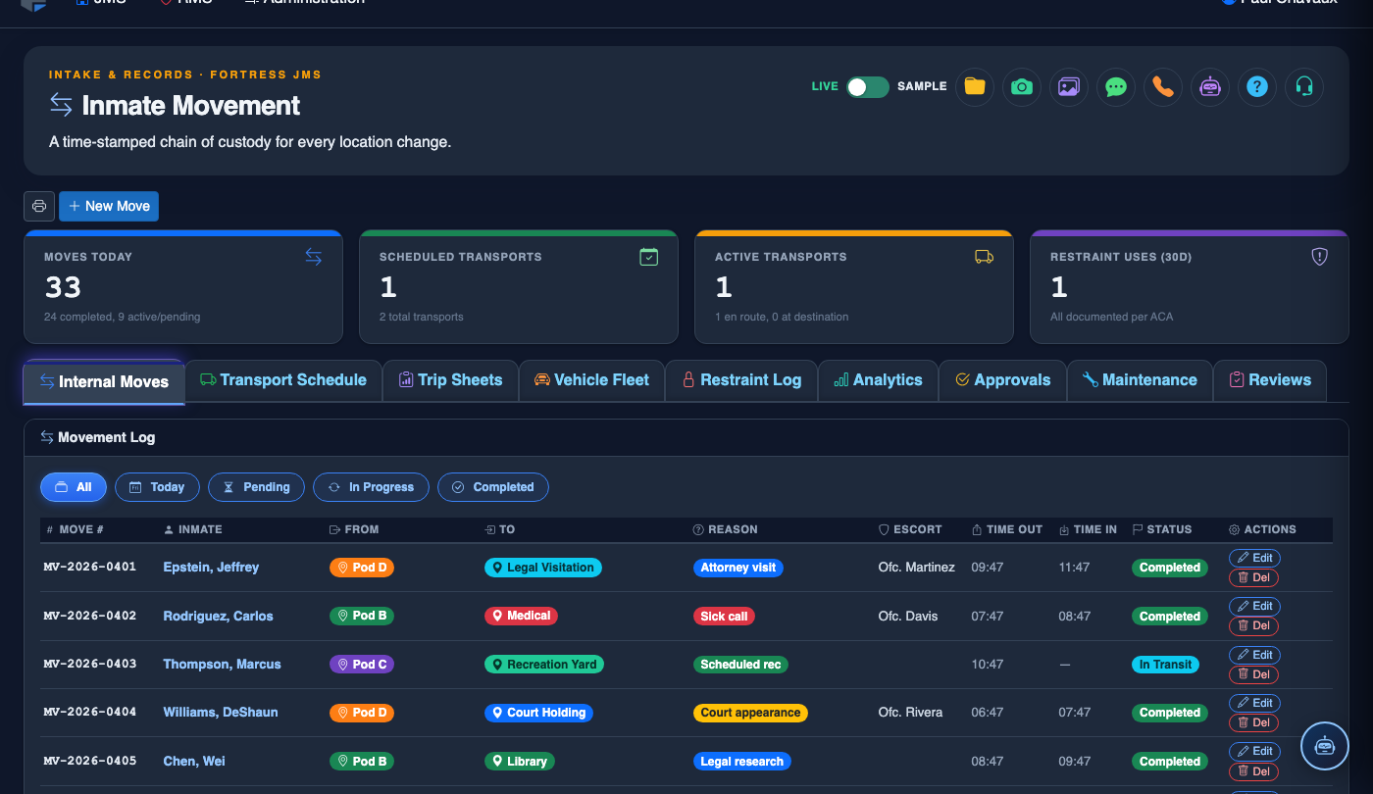Screen dimensions: 1373x794
Task: Filter by In Progress moves
Action: pos(371,487)
